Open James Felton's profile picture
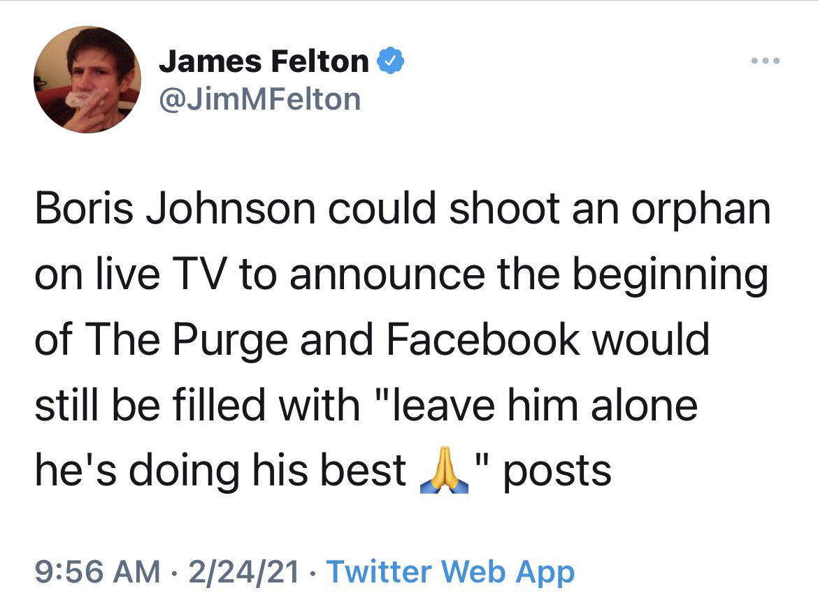Image resolution: width=818 pixels, height=609 pixels. point(87,80)
